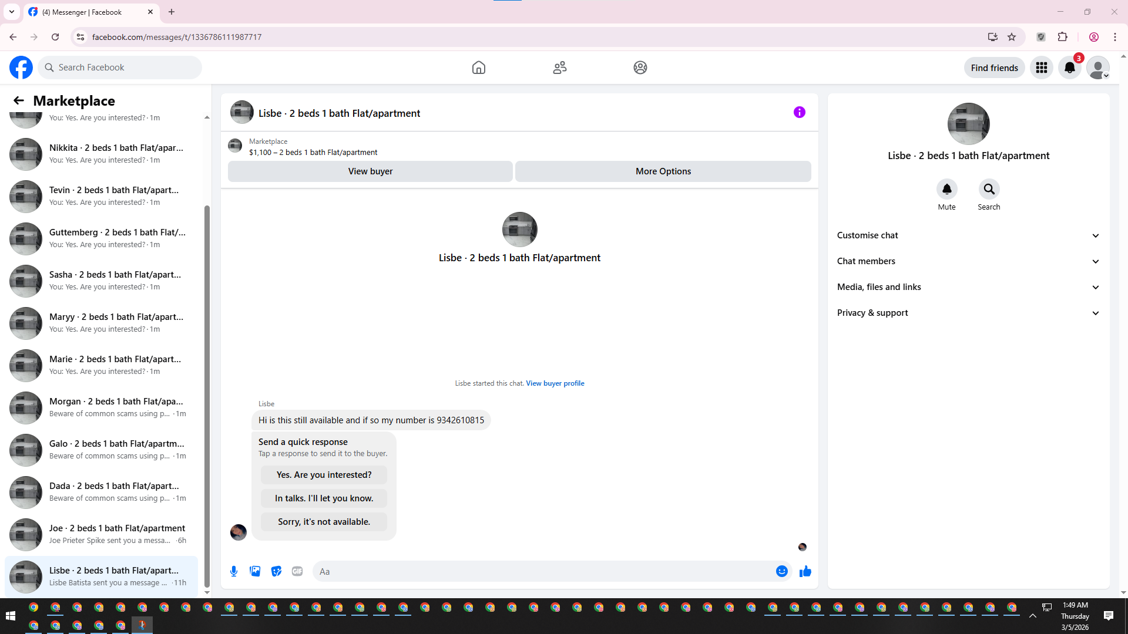Click More Options button
The height and width of the screenshot is (634, 1128).
click(x=663, y=171)
